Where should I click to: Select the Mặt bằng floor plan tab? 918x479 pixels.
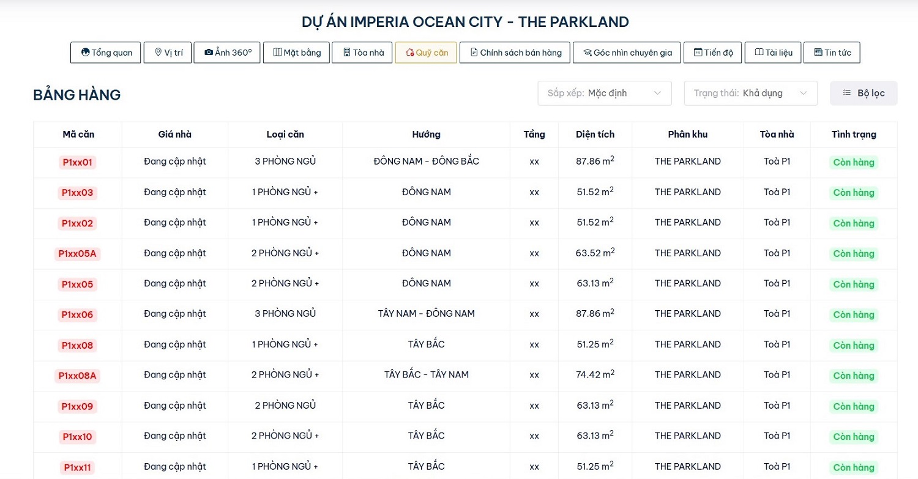point(297,53)
